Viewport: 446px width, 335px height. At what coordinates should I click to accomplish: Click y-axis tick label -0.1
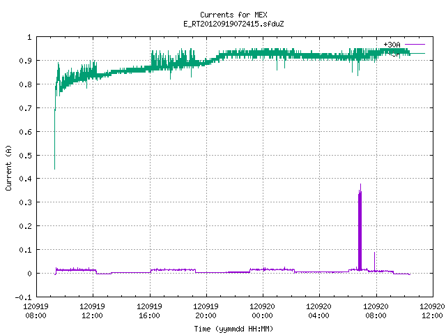click(x=23, y=297)
